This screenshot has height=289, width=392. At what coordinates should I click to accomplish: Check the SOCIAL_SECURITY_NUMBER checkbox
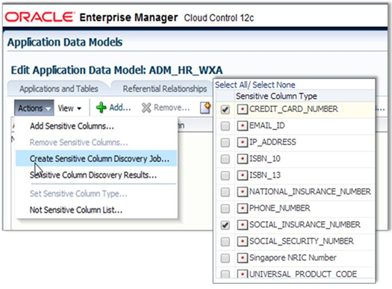225,241
